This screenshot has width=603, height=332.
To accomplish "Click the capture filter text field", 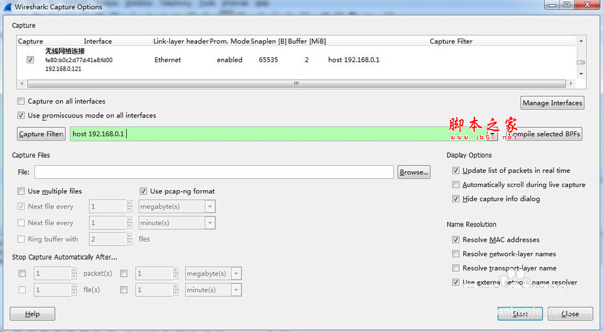I will 279,134.
